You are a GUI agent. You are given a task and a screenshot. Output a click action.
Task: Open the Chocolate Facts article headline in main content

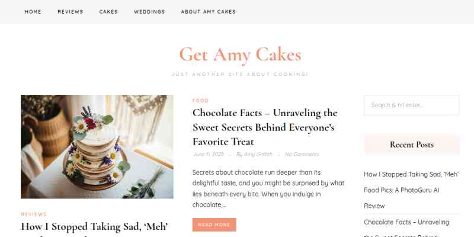264,127
